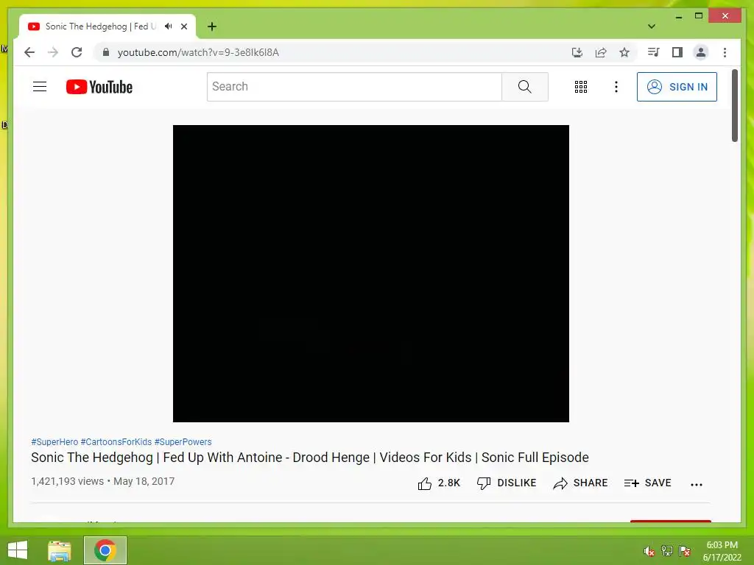Open File Explorer from taskbar

(60, 550)
